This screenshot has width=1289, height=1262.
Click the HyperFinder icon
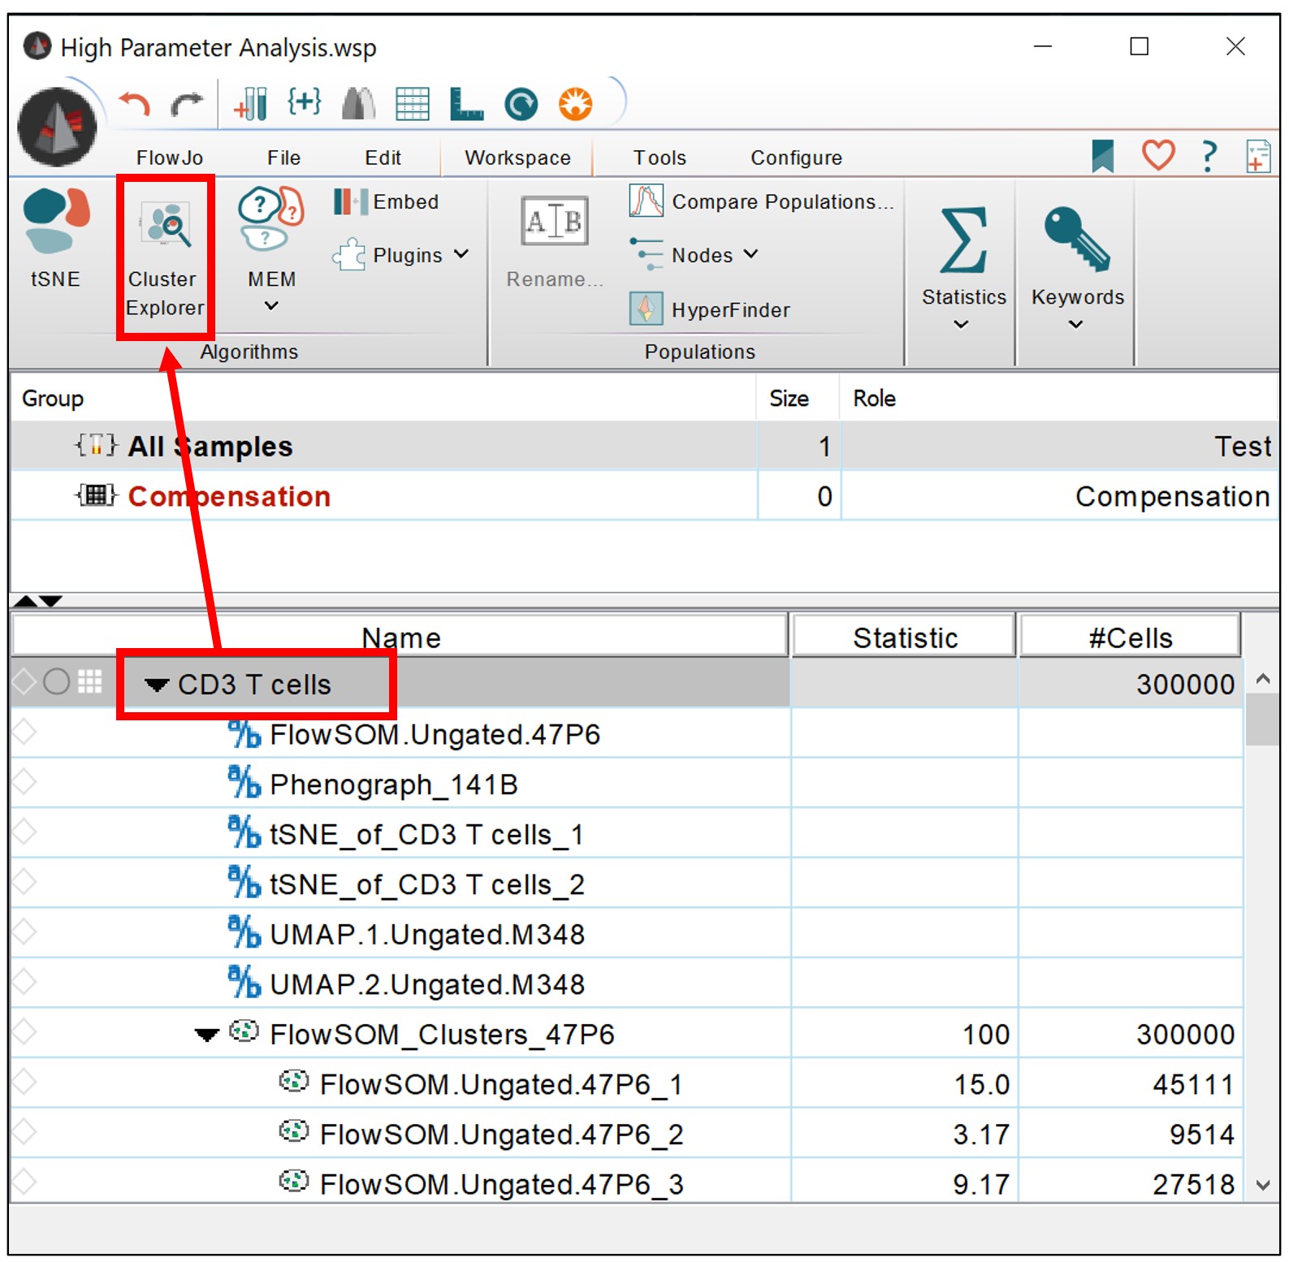coord(646,309)
